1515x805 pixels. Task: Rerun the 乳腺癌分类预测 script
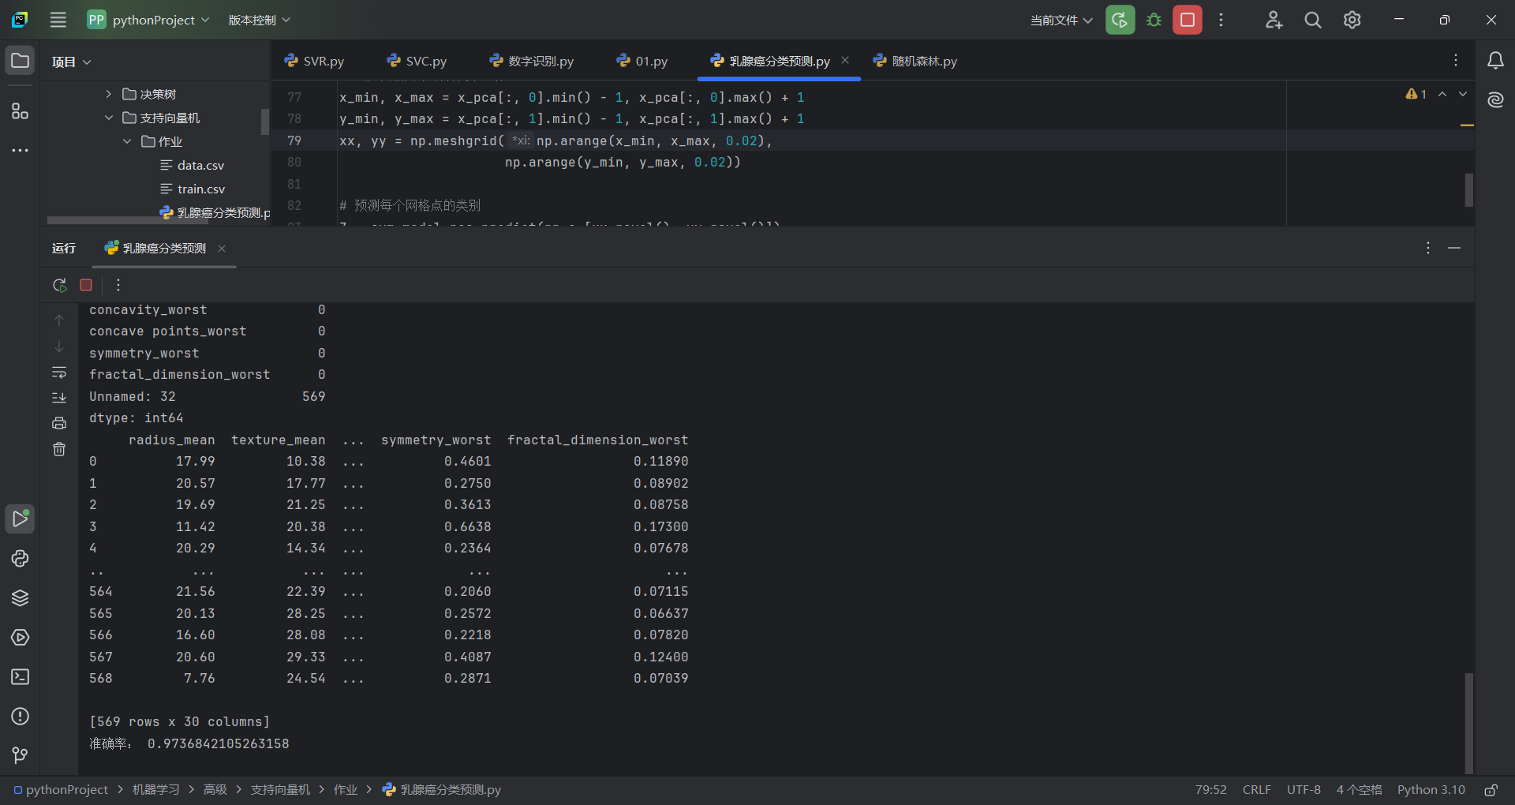[x=60, y=285]
